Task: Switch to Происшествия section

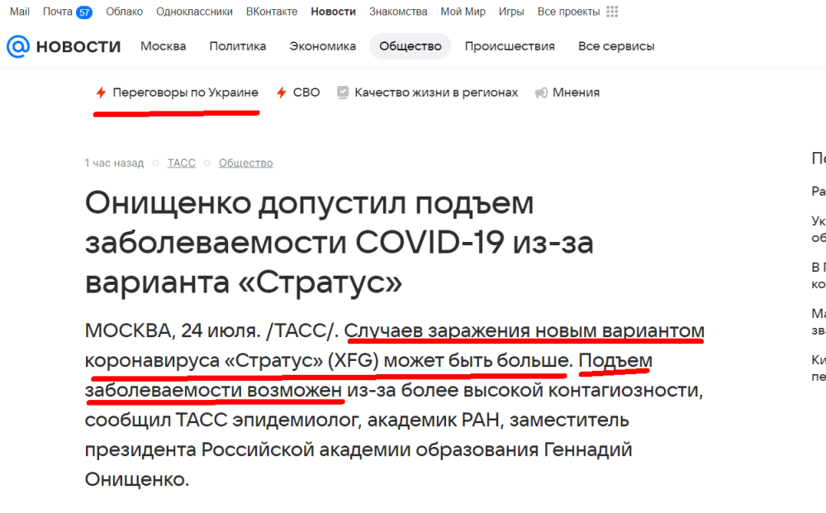Action: coord(510,46)
